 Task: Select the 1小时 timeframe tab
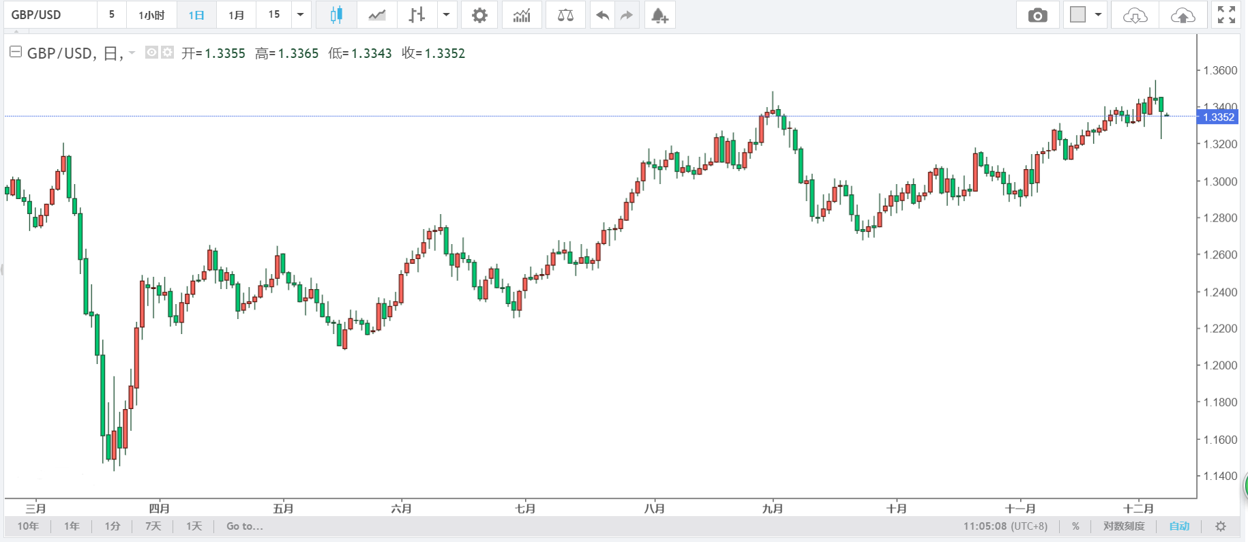[x=151, y=15]
